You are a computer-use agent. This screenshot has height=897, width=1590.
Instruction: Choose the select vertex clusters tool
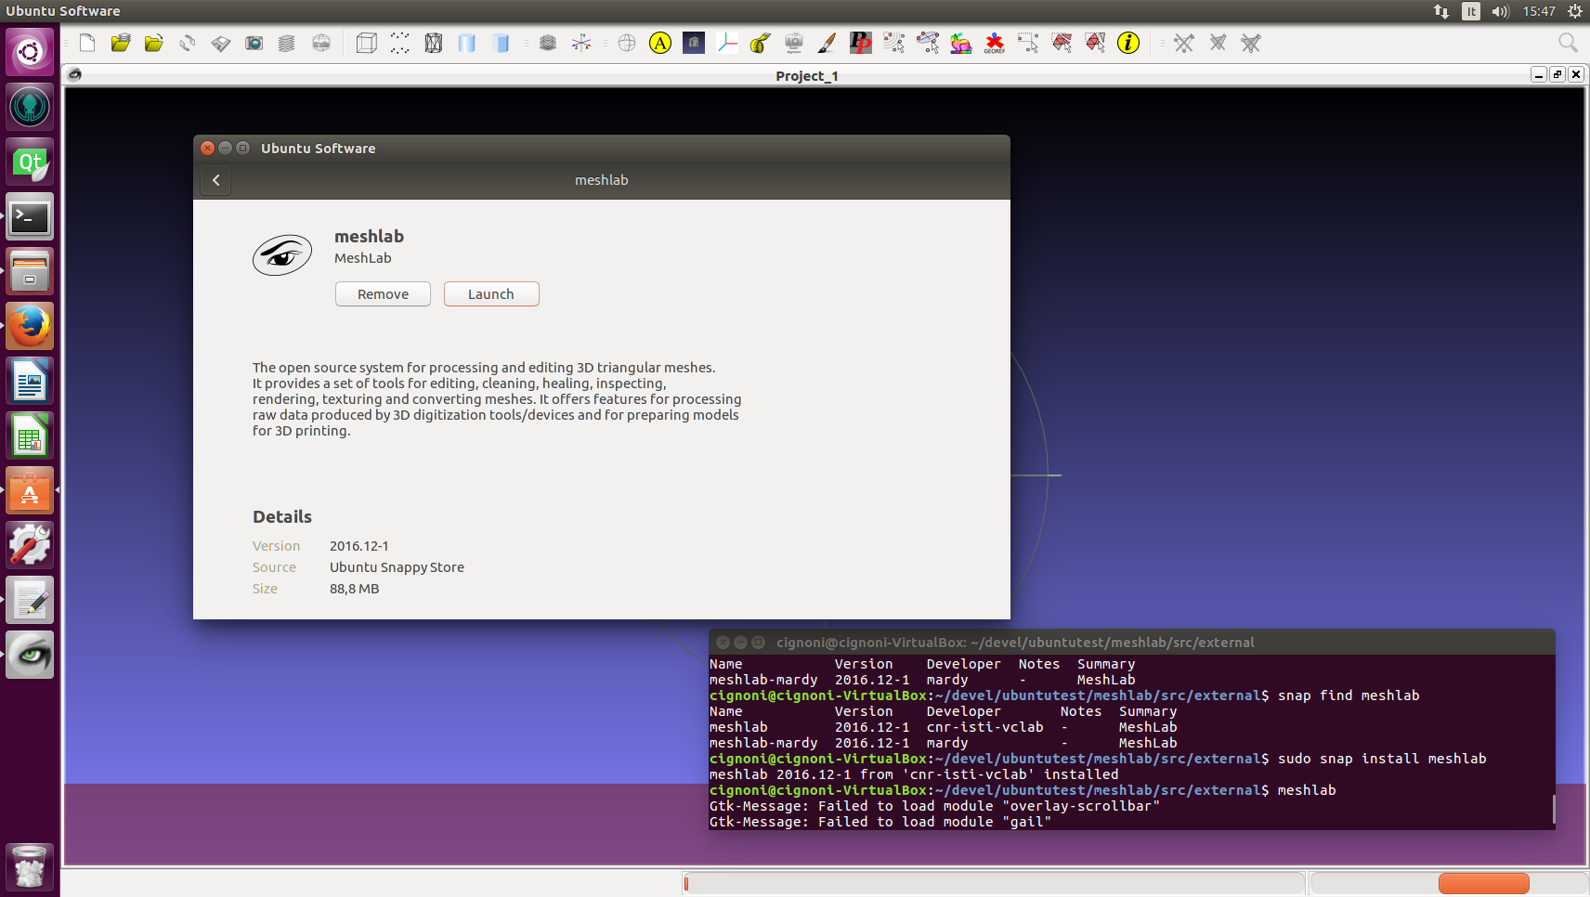tap(894, 43)
